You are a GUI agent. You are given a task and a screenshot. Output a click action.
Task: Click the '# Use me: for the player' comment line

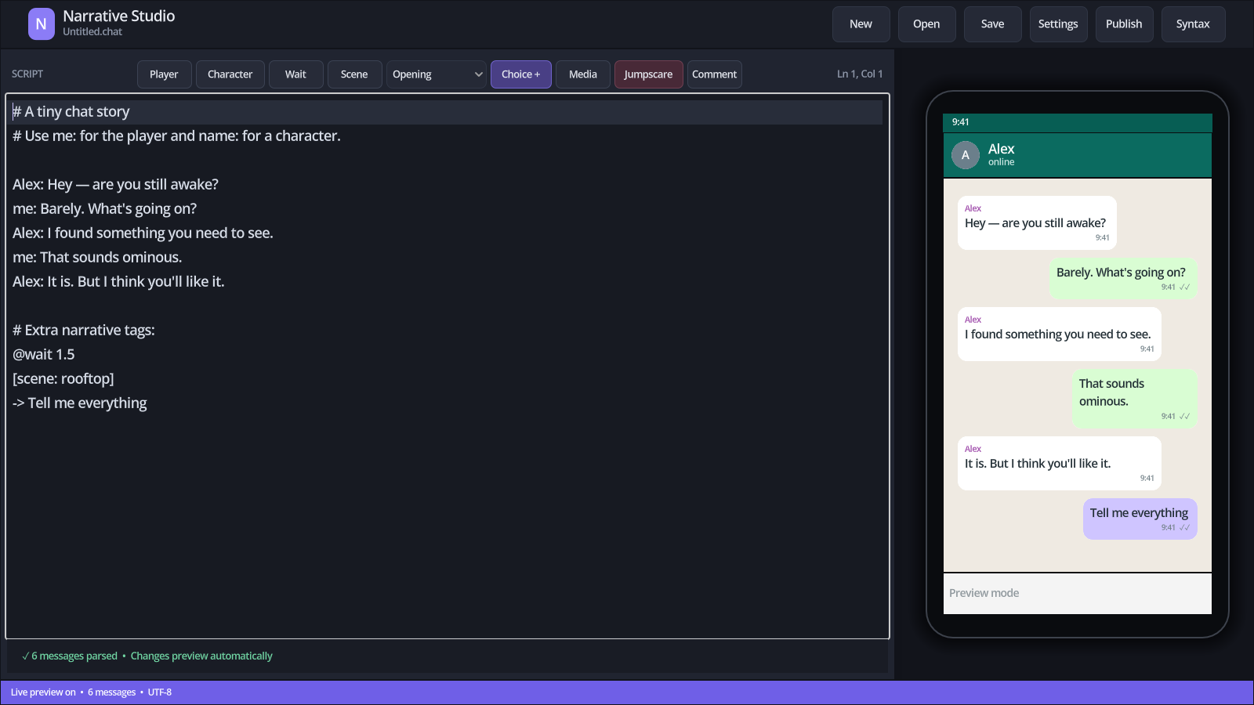click(x=176, y=136)
